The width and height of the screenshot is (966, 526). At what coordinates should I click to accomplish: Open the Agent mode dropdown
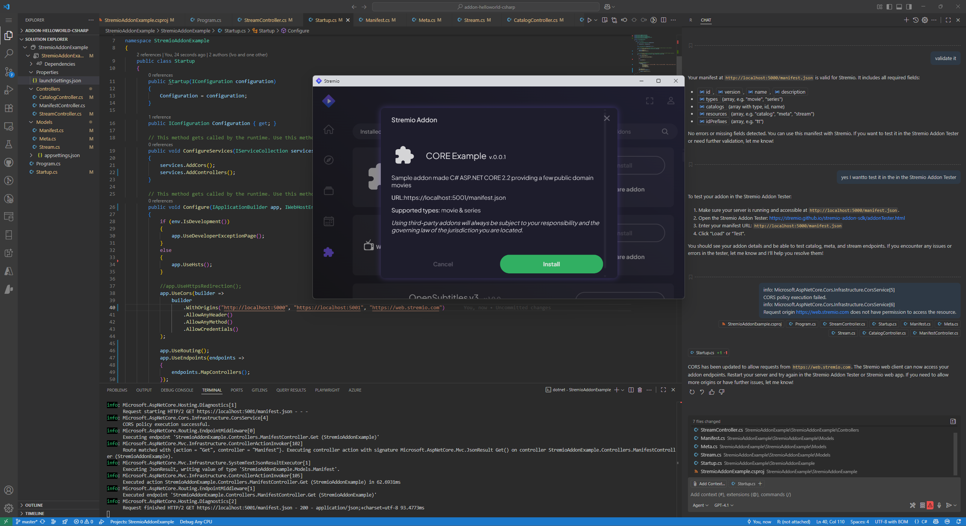point(700,505)
